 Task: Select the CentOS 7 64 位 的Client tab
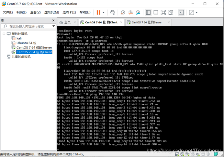(x=101, y=22)
